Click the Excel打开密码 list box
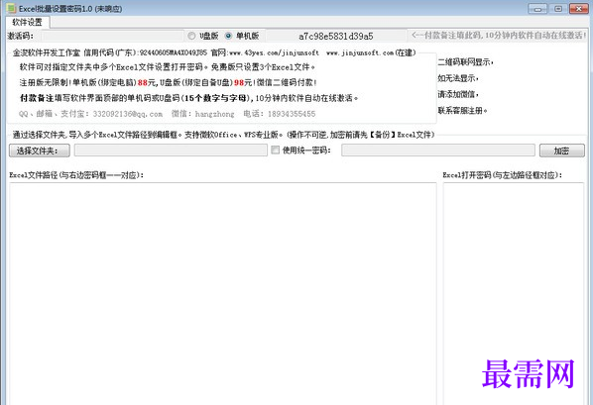Viewport: 593px width, 405px height. [514, 293]
